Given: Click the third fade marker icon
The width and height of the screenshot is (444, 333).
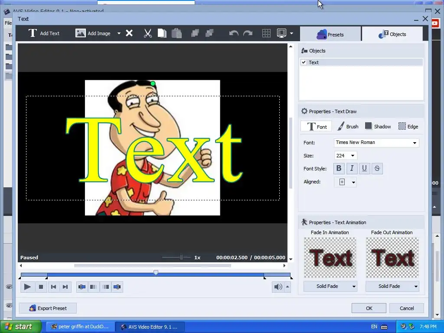Looking at the screenshot, I should click(105, 287).
